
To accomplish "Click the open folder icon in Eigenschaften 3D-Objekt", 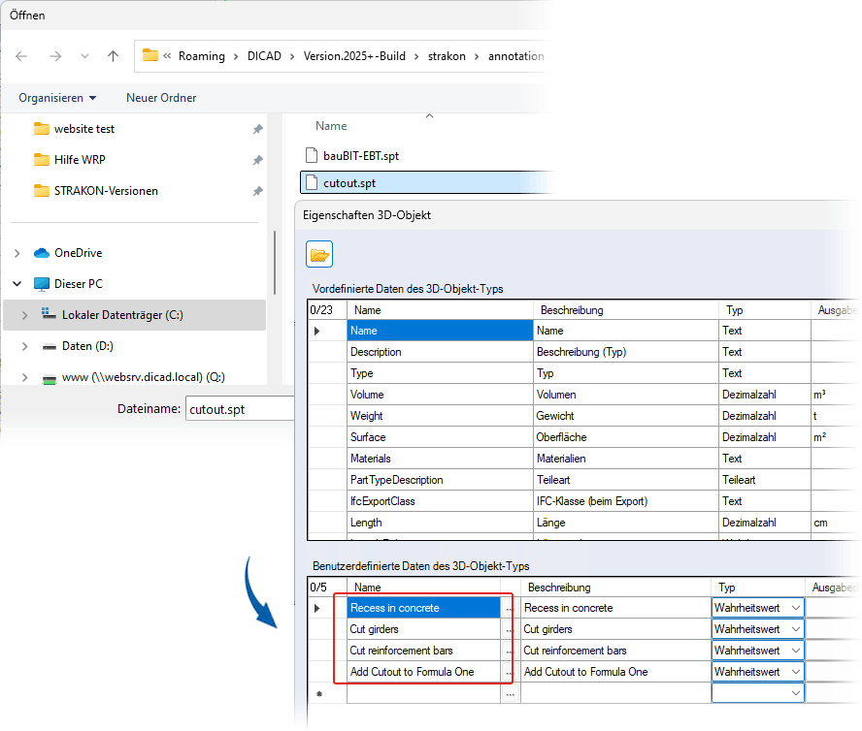I will pyautogui.click(x=319, y=255).
